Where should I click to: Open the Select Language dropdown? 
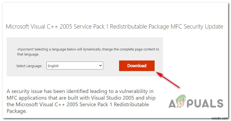[x=75, y=66]
